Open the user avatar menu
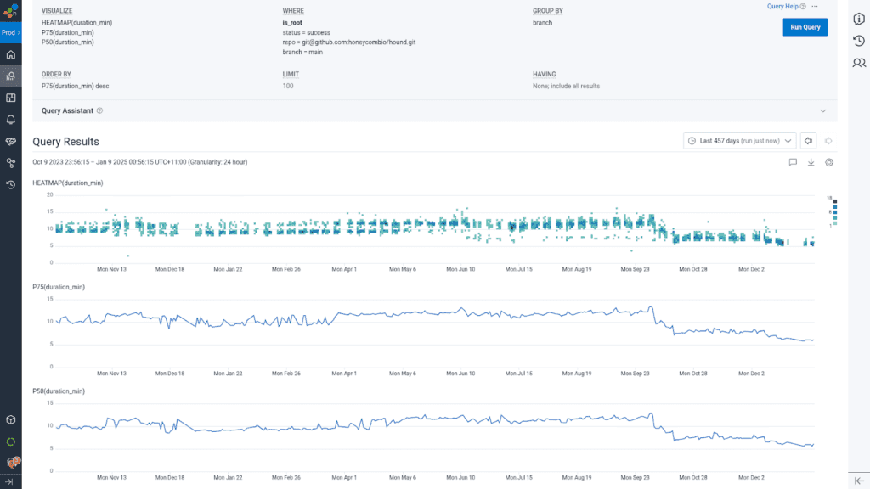This screenshot has height=489, width=870. click(11, 463)
